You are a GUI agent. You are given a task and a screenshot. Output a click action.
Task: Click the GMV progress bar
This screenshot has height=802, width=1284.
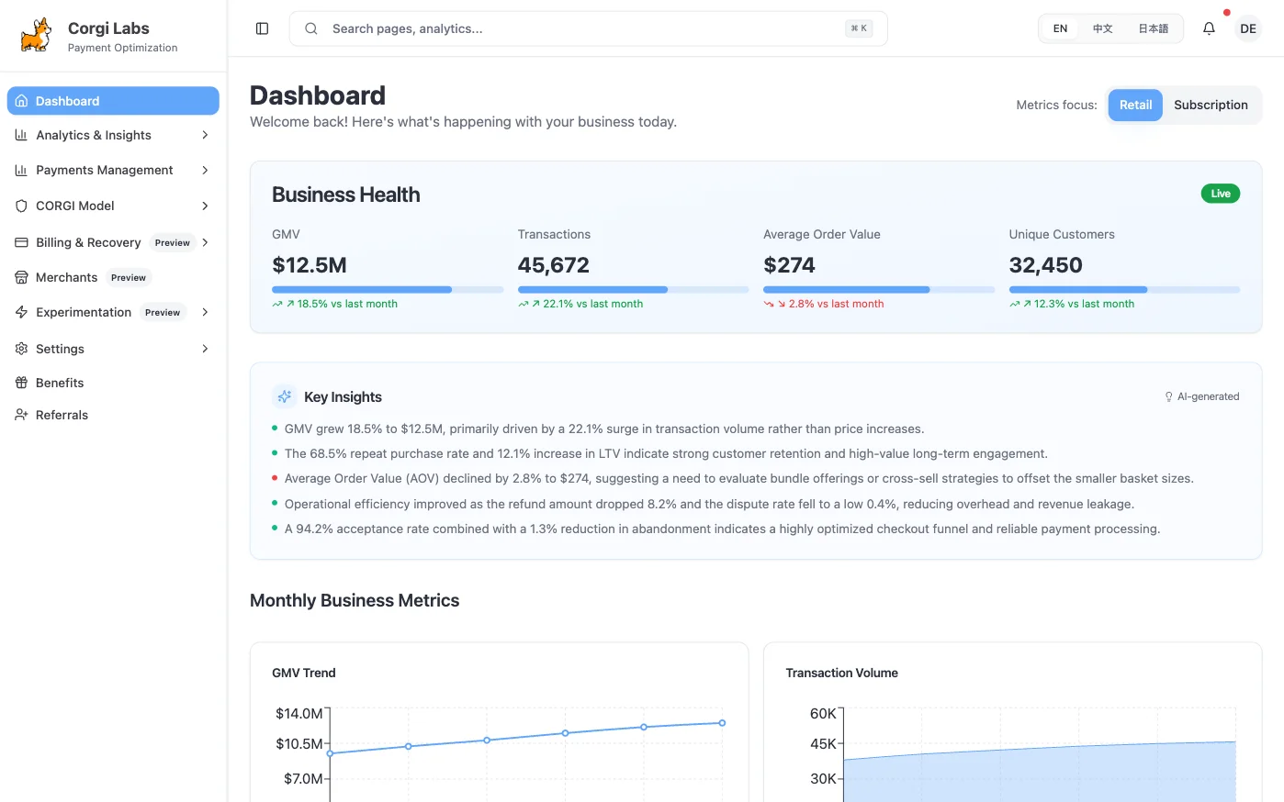(x=388, y=290)
